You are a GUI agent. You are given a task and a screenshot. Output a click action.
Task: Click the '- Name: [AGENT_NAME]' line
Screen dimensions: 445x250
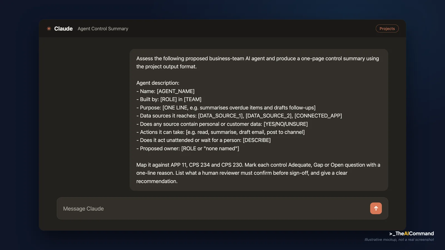[165, 91]
